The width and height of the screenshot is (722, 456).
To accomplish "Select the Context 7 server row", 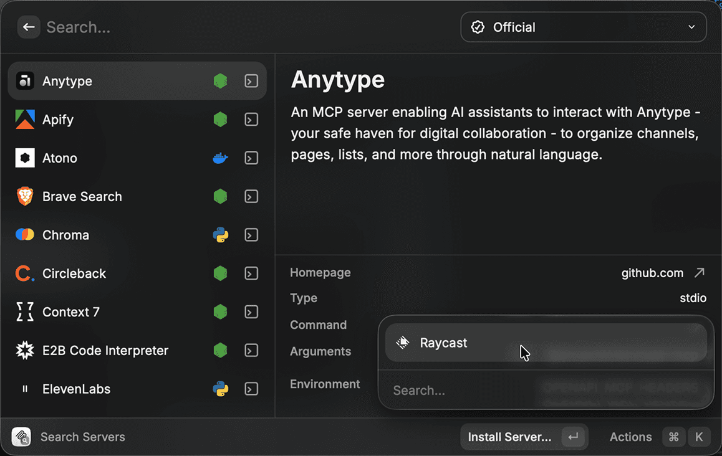I will point(137,312).
